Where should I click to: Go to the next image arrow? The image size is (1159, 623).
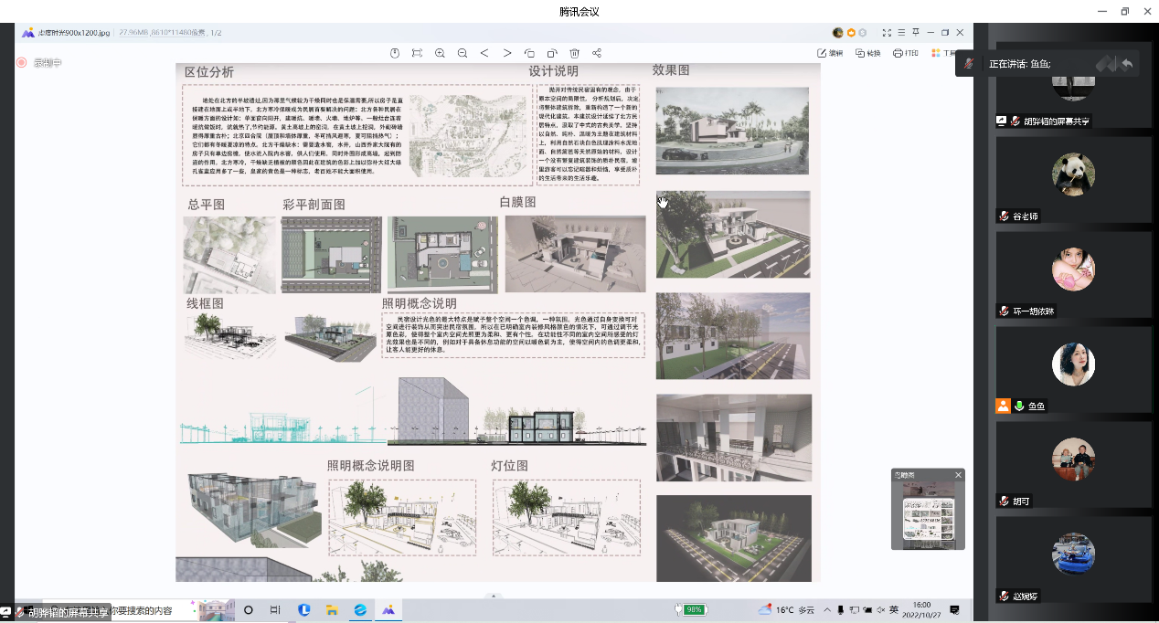click(x=507, y=53)
